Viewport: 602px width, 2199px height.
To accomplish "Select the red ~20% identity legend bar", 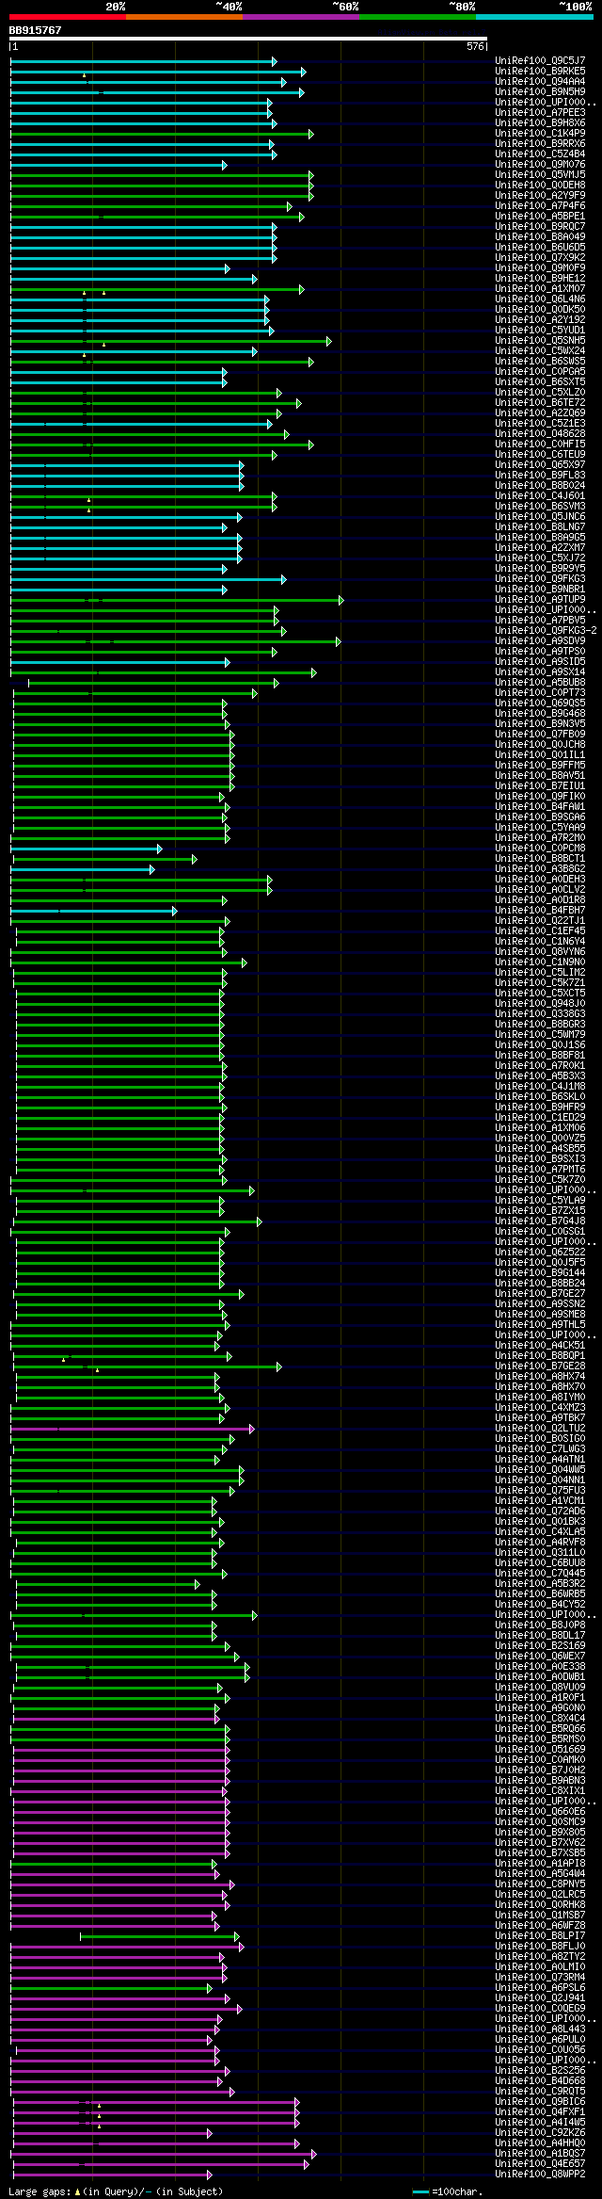I will point(68,17).
